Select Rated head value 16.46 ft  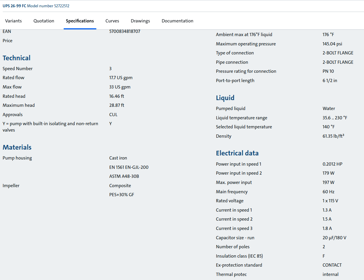[x=117, y=96]
